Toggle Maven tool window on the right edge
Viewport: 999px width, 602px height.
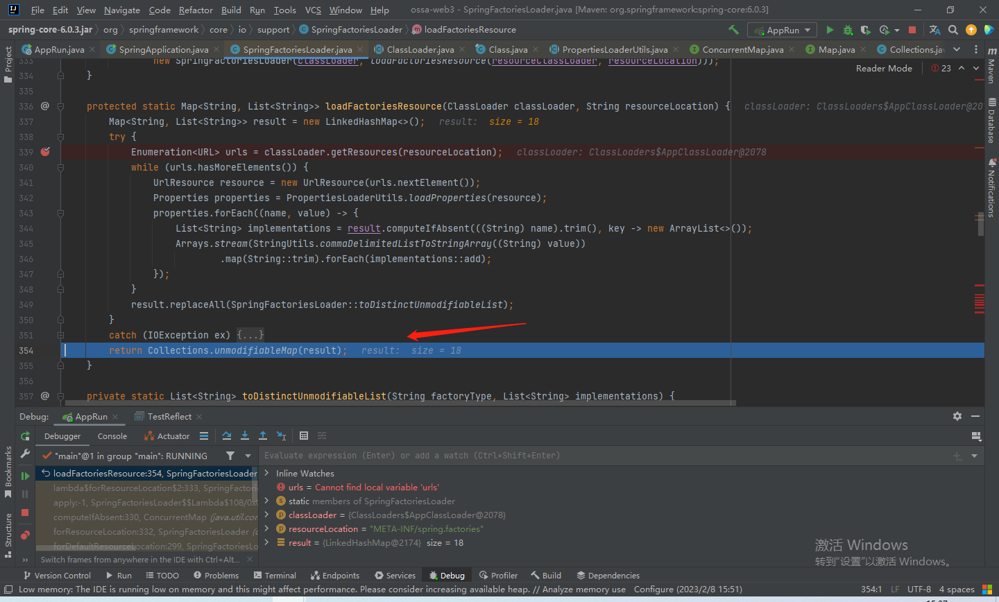[x=992, y=66]
